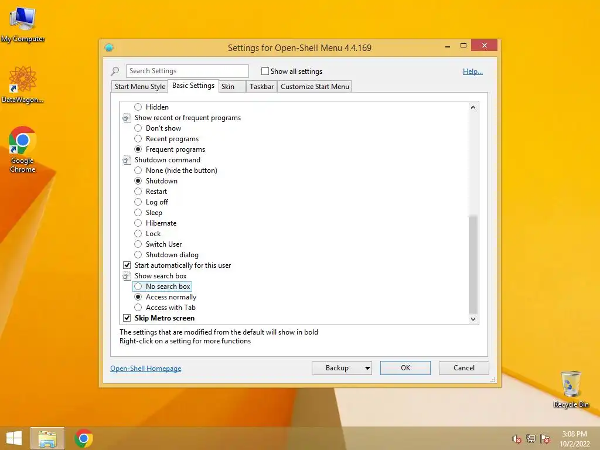Choose Hibernate as shutdown command
Image resolution: width=600 pixels, height=450 pixels.
click(138, 223)
